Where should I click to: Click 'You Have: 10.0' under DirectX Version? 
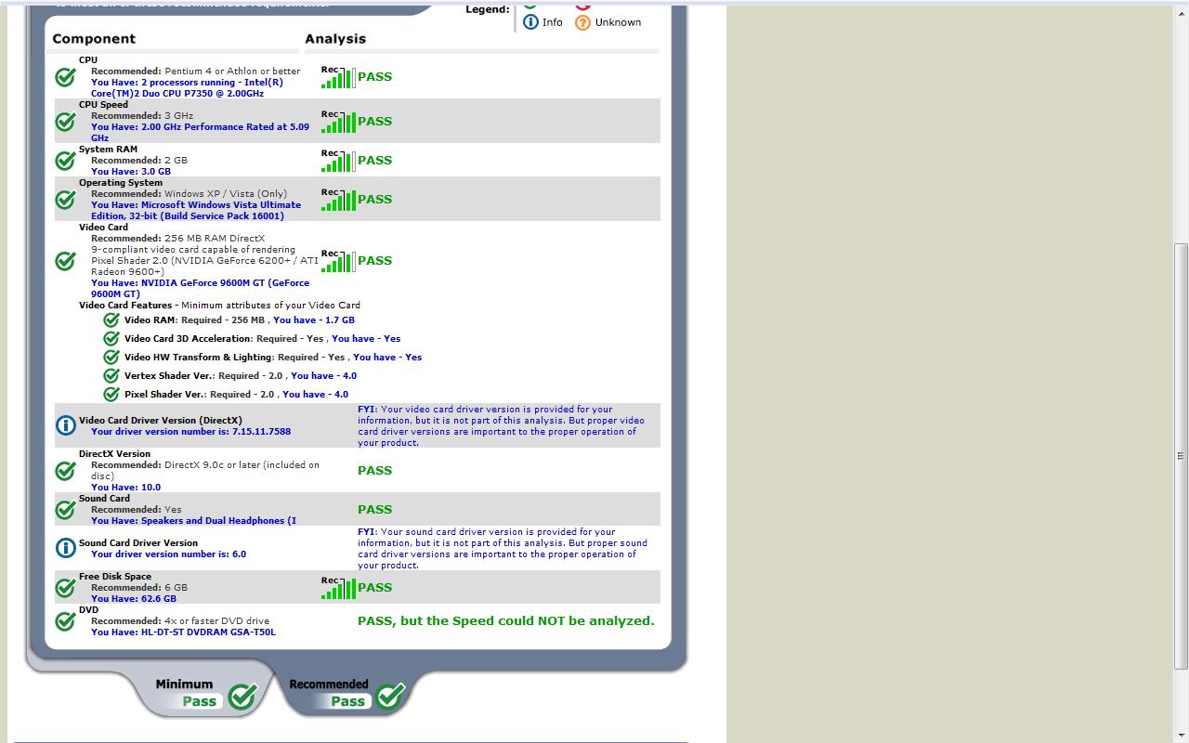[125, 488]
